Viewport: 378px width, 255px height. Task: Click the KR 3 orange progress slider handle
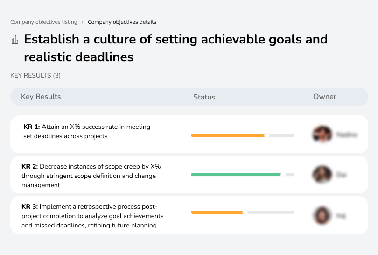coord(245,212)
